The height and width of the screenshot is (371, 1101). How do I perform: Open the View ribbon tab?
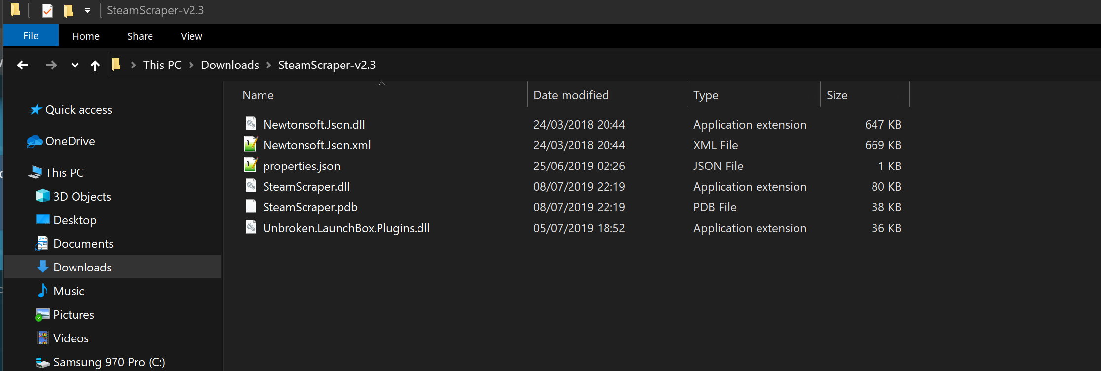click(191, 36)
